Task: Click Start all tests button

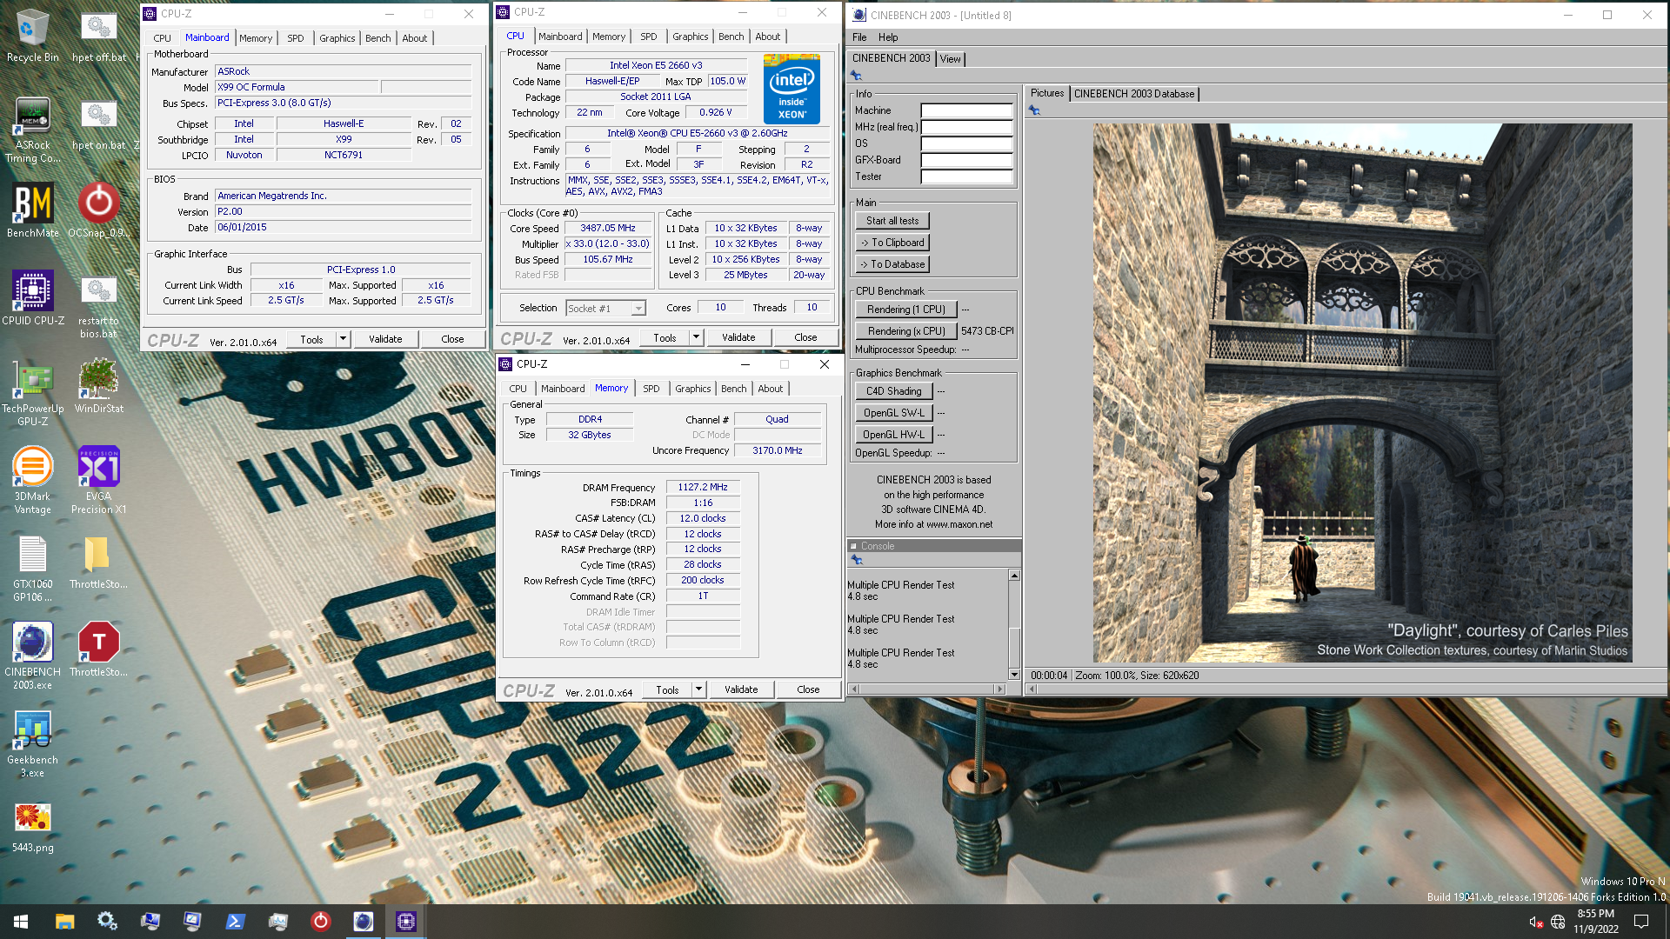Action: click(892, 221)
